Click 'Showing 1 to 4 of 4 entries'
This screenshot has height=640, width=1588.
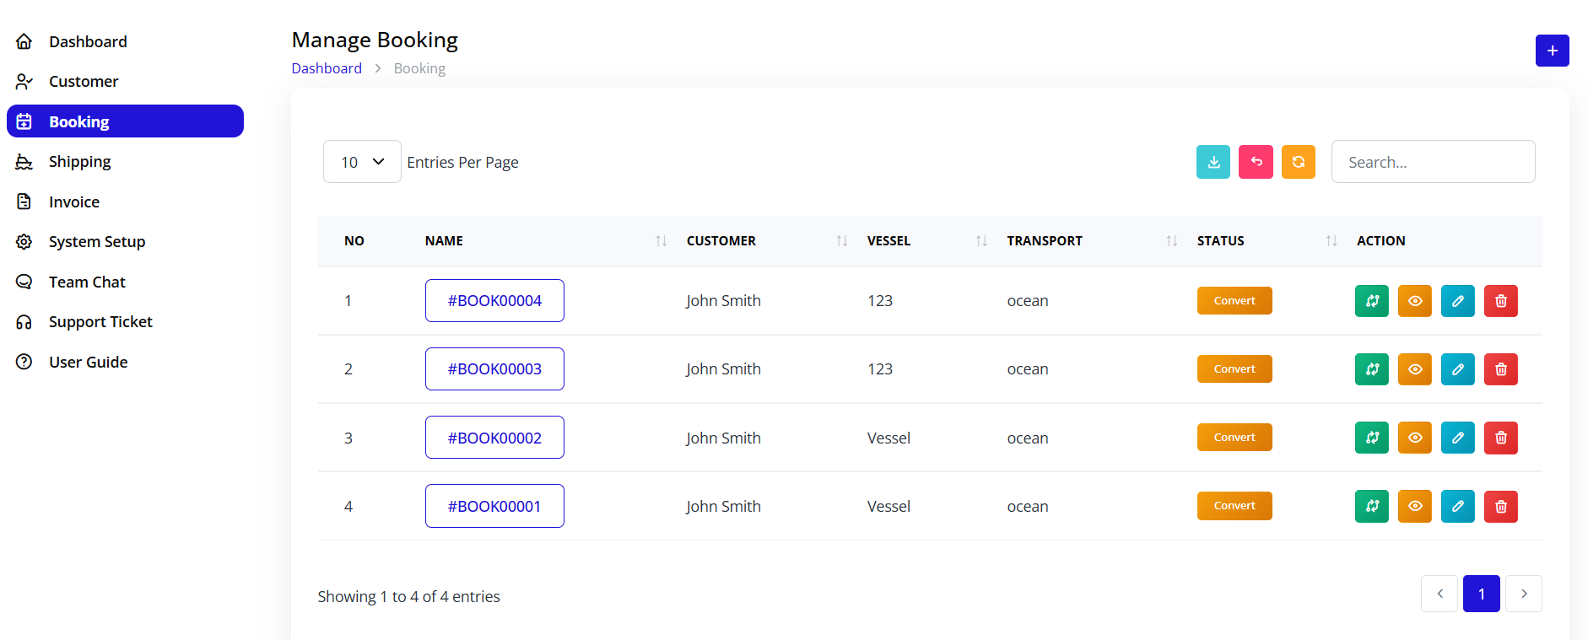[409, 596]
